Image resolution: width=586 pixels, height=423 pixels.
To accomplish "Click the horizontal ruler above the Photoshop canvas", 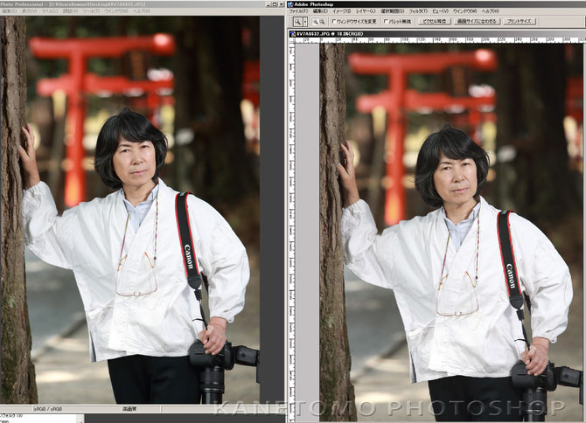I will coord(440,39).
